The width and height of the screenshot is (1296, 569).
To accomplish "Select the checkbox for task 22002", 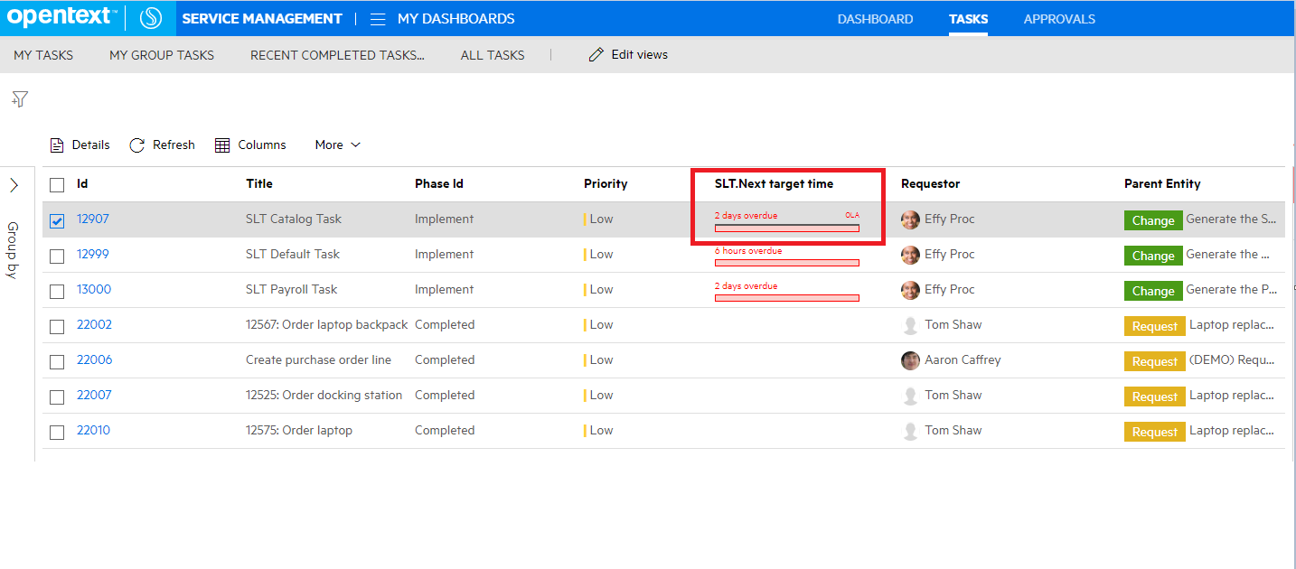I will (x=57, y=325).
